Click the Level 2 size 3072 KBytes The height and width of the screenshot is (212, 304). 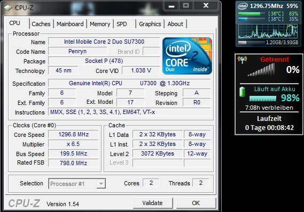click(x=158, y=153)
